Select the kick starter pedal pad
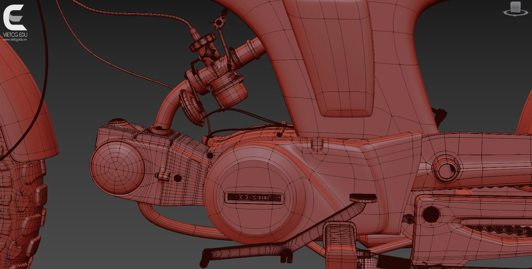This screenshot has width=532, height=269. coord(363,197)
